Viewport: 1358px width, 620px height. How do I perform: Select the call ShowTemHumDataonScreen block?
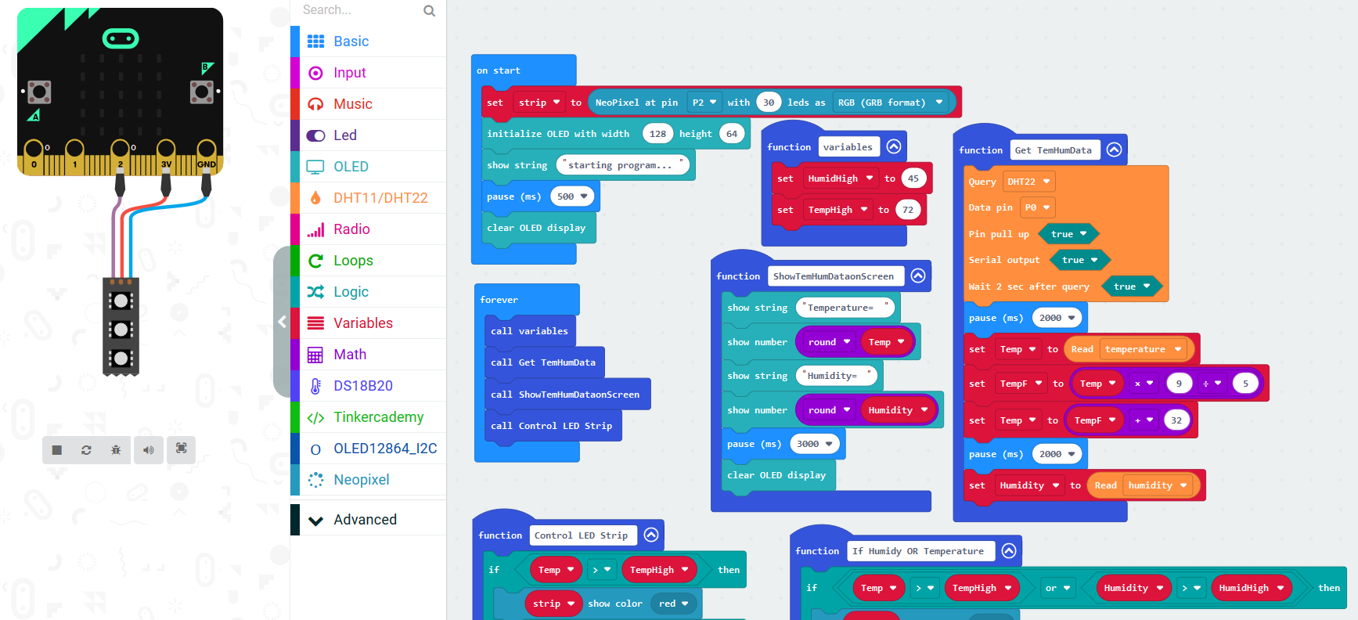tap(565, 395)
